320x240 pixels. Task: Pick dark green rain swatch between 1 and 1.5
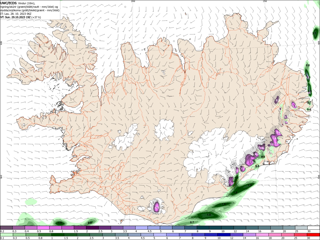pyautogui.click(x=57, y=235)
